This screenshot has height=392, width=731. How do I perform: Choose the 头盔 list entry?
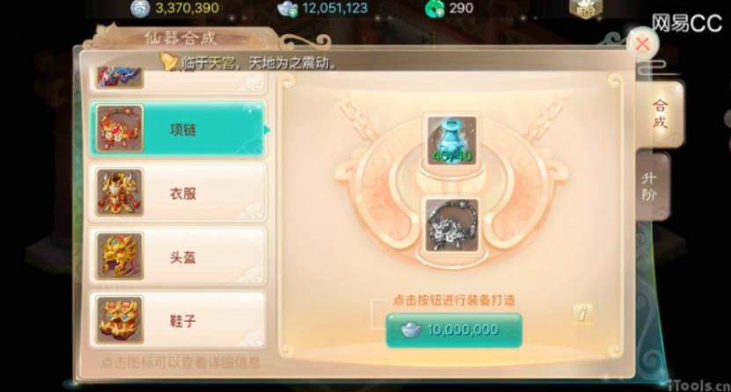click(178, 257)
